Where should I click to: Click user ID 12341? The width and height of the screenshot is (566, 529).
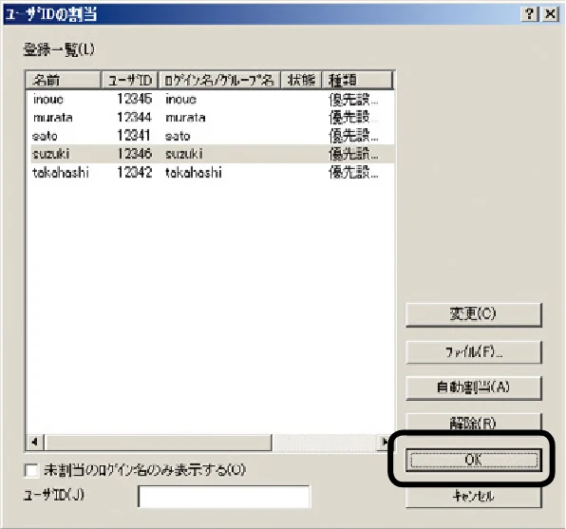point(134,136)
